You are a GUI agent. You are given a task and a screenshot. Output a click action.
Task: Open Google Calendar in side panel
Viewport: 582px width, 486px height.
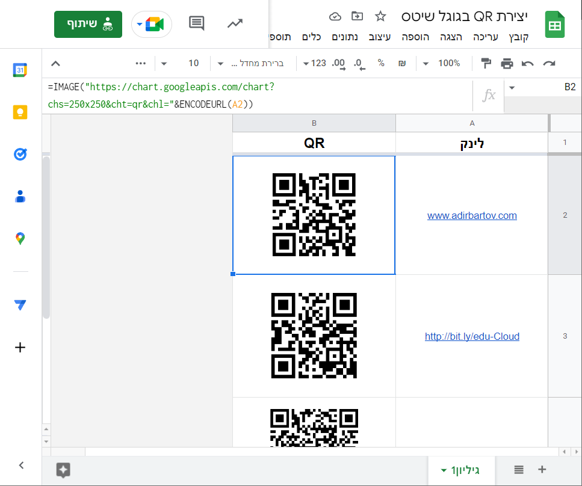20,70
